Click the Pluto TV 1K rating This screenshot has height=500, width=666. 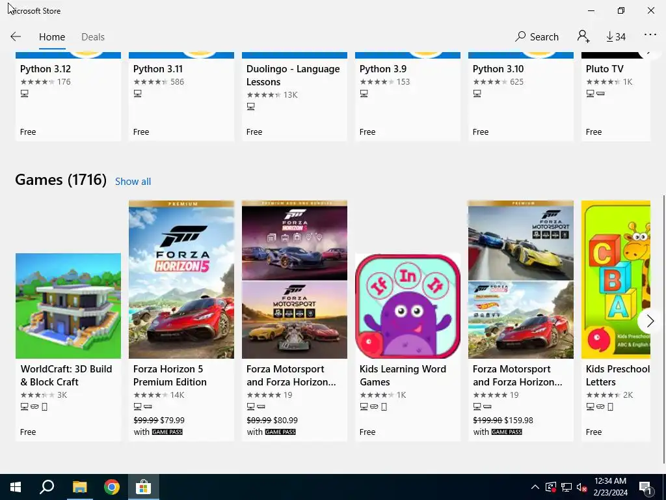tap(609, 81)
